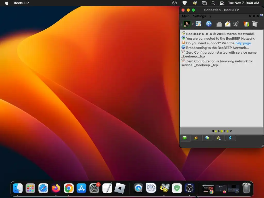Open the Apple menu
This screenshot has width=264, height=198.
pyautogui.click(x=7, y=3)
